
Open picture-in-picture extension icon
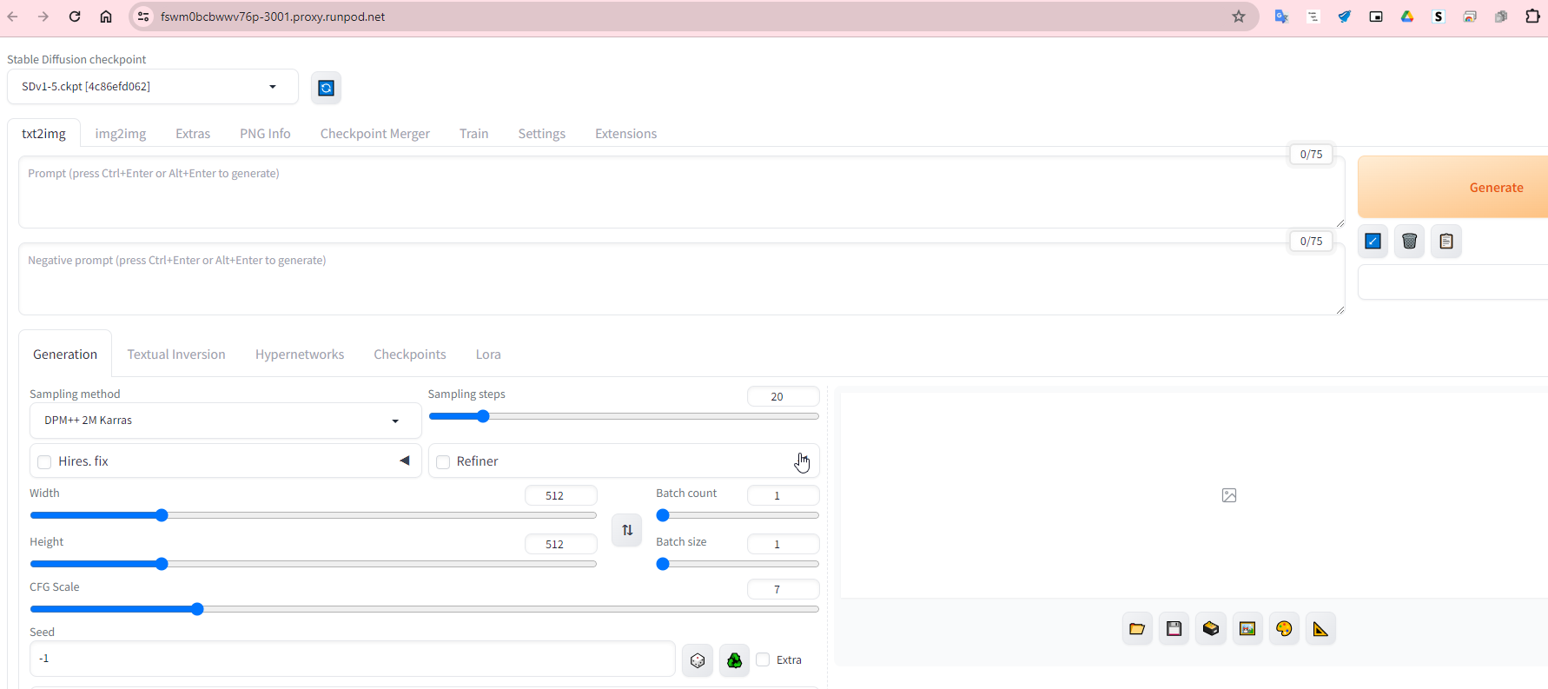coord(1376,17)
